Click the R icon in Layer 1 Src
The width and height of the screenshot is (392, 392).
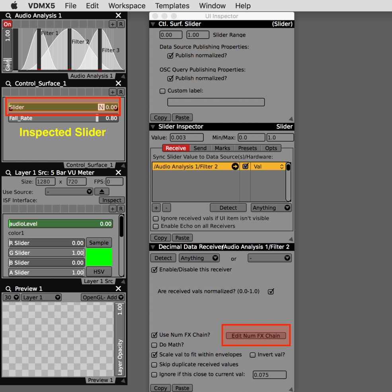point(121,209)
